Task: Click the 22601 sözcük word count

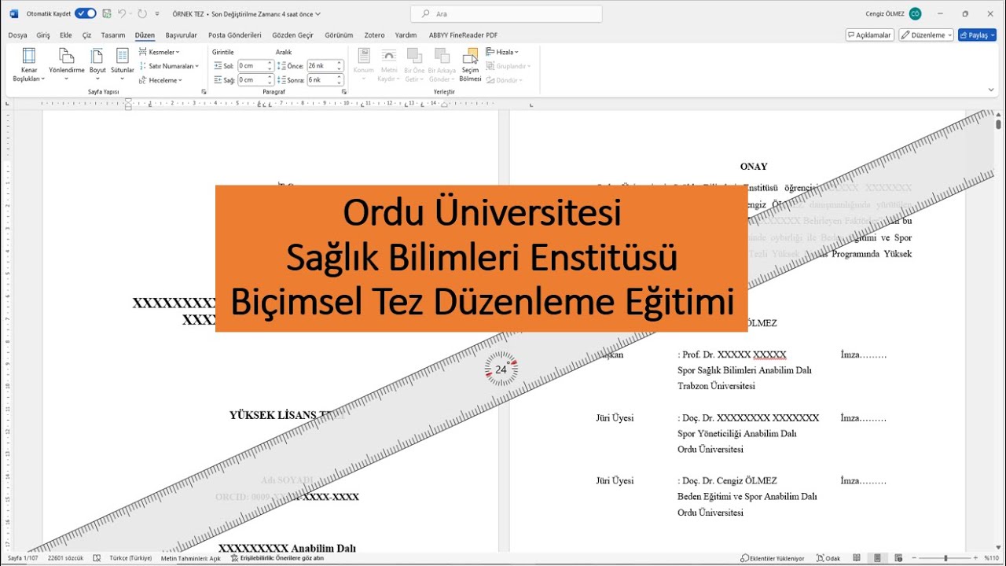Action: click(x=65, y=558)
